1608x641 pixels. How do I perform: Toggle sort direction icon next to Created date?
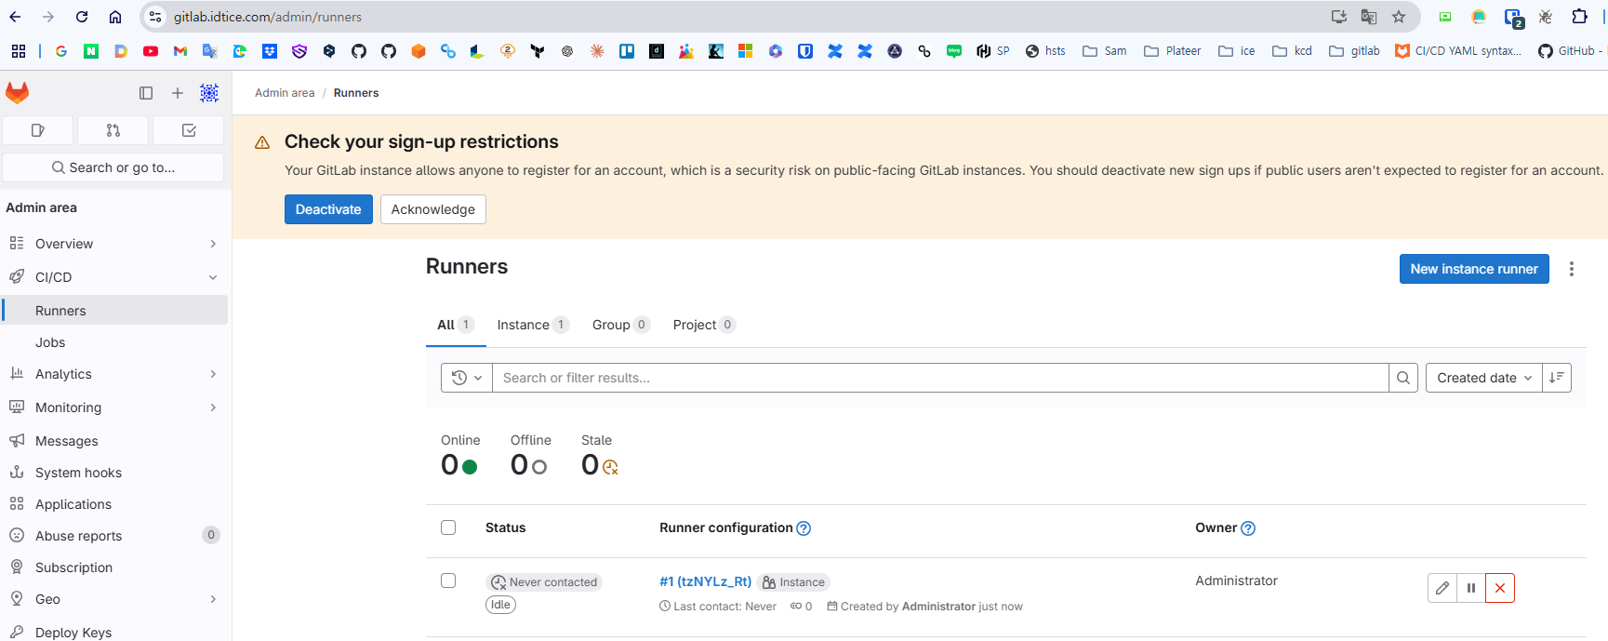click(x=1557, y=378)
